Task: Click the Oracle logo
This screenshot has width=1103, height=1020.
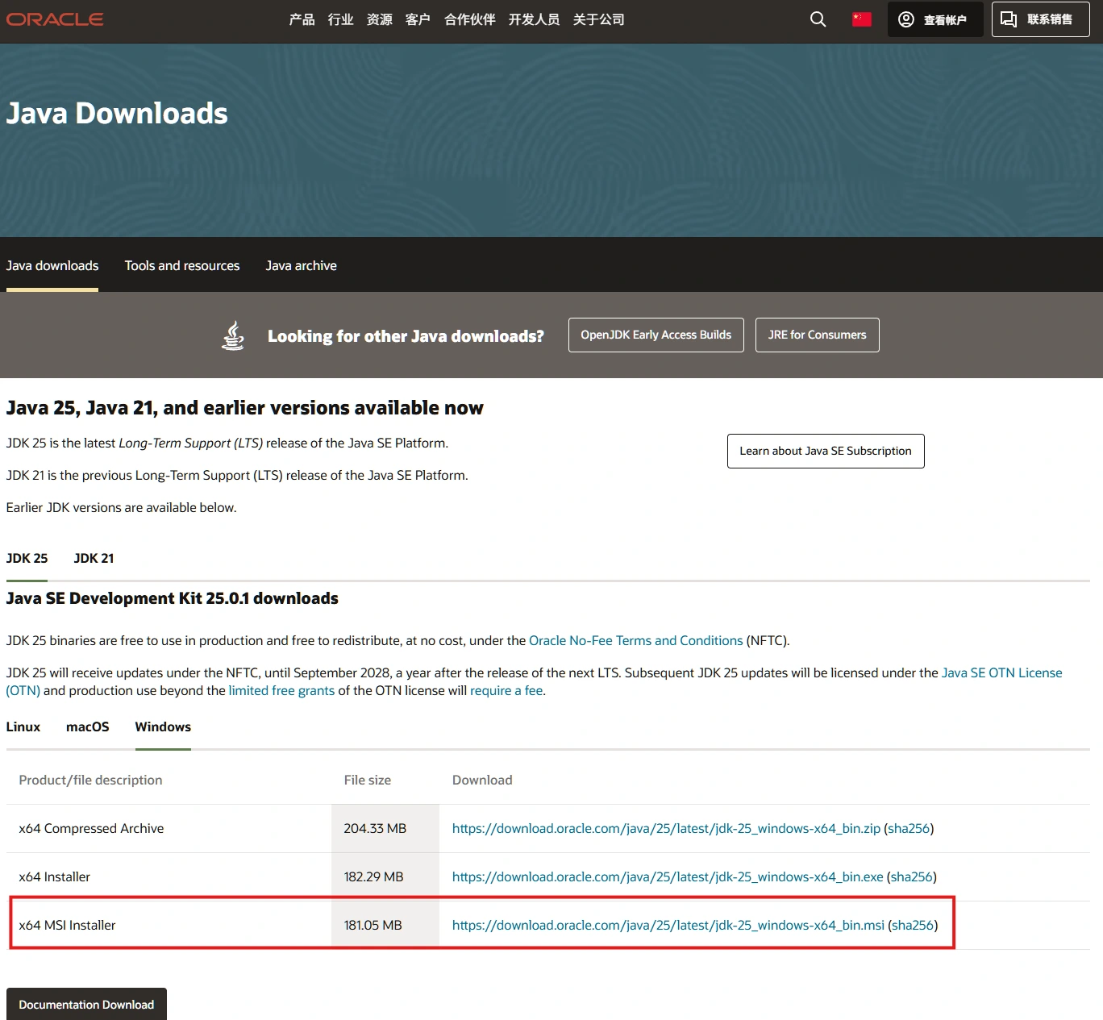Action: coord(55,19)
